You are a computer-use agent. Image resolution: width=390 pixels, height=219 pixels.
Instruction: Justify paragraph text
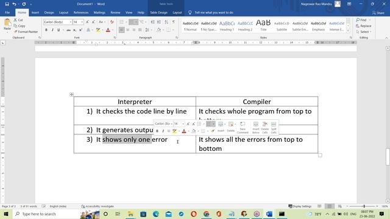click(140, 30)
